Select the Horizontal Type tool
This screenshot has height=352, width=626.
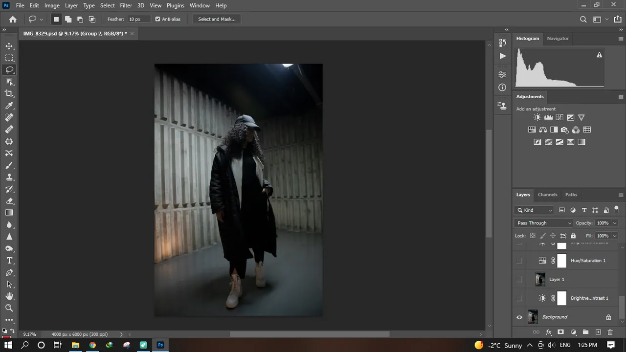(x=9, y=261)
